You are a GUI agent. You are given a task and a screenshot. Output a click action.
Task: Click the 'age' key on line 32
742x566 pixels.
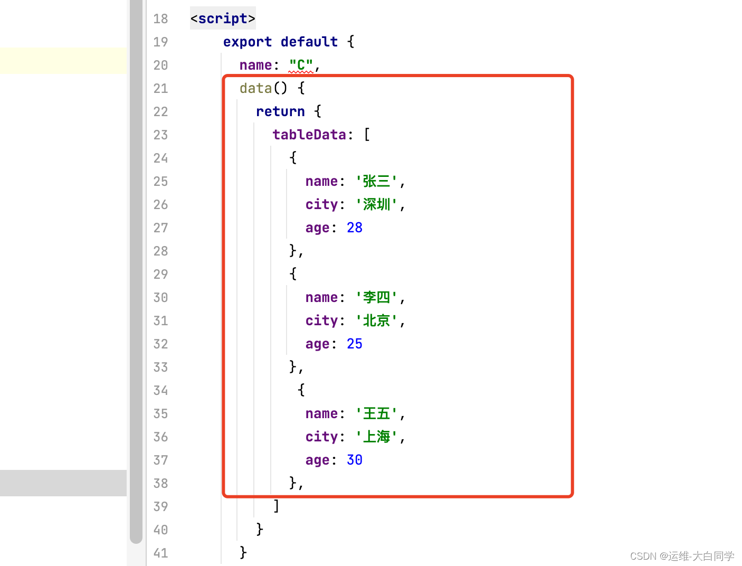(x=317, y=344)
